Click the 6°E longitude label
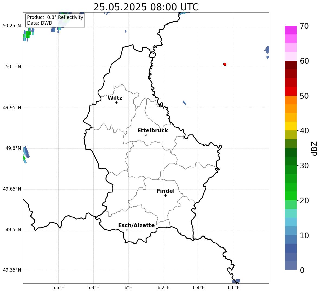Viewport: 321px width, 293px height. tap(128, 288)
